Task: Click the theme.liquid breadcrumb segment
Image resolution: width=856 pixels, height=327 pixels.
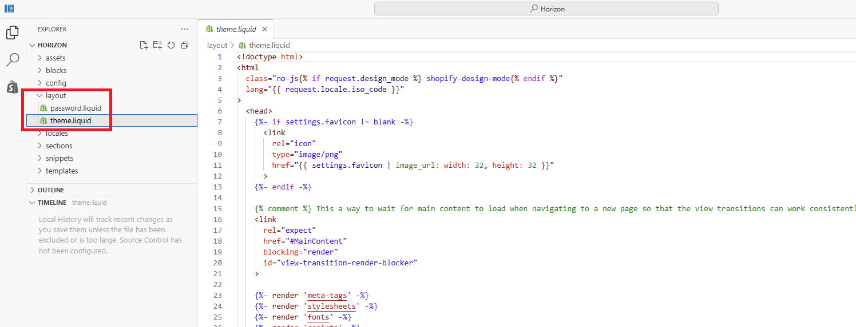Action: click(270, 45)
